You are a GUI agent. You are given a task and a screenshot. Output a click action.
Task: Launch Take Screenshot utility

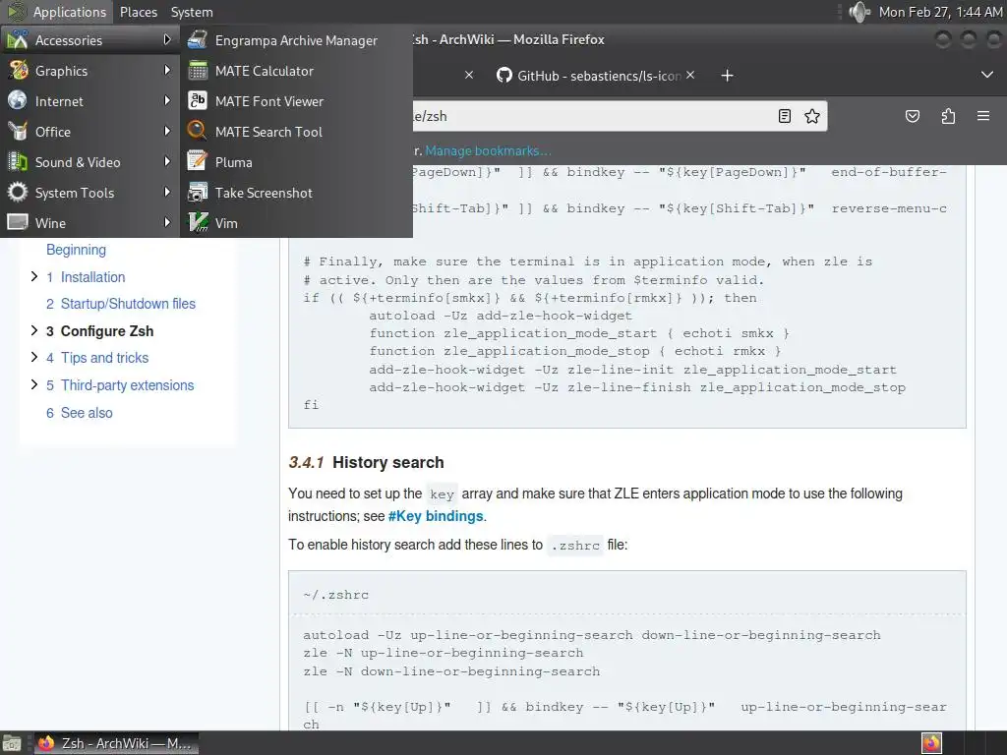coord(296,193)
